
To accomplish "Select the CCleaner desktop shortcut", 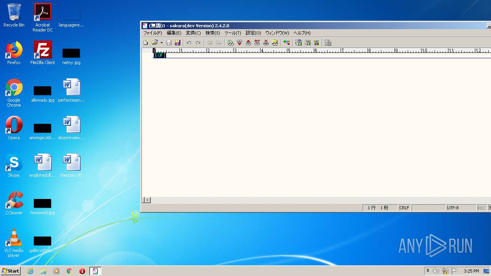I will click(14, 203).
